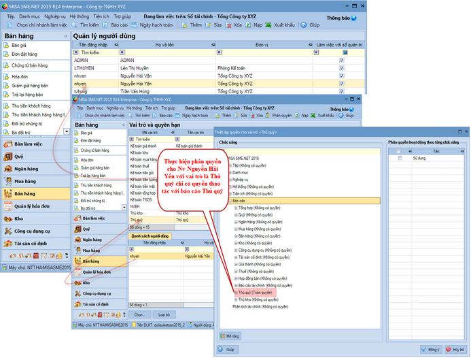Click Trả lại hàng bán in main sidebar list

27,95
